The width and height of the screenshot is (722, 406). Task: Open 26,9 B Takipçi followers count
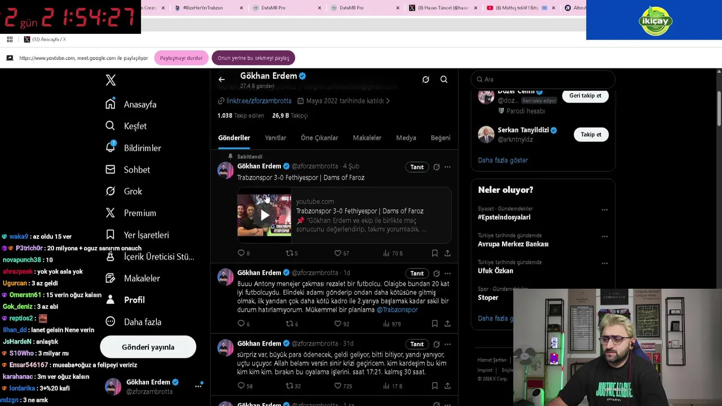(x=290, y=116)
